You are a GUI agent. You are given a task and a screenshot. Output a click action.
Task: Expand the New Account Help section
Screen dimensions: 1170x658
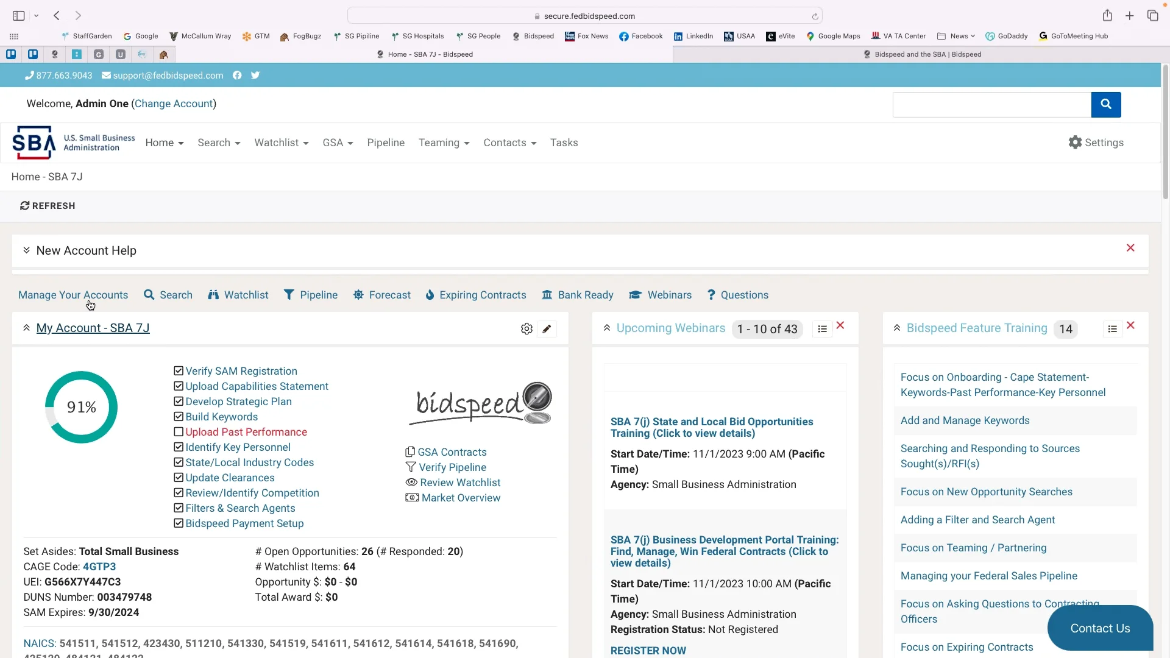pyautogui.click(x=26, y=250)
